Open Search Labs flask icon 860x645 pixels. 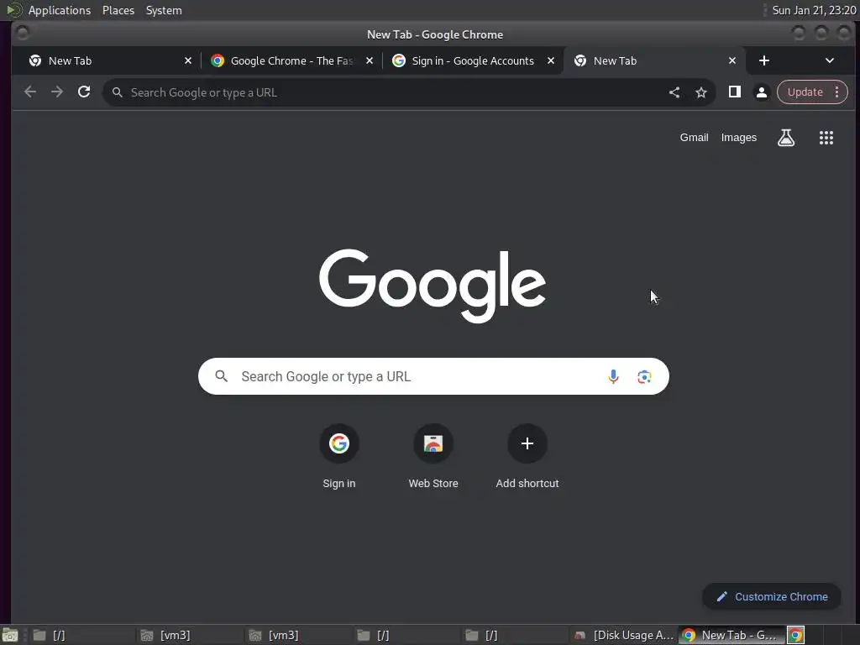coord(786,138)
